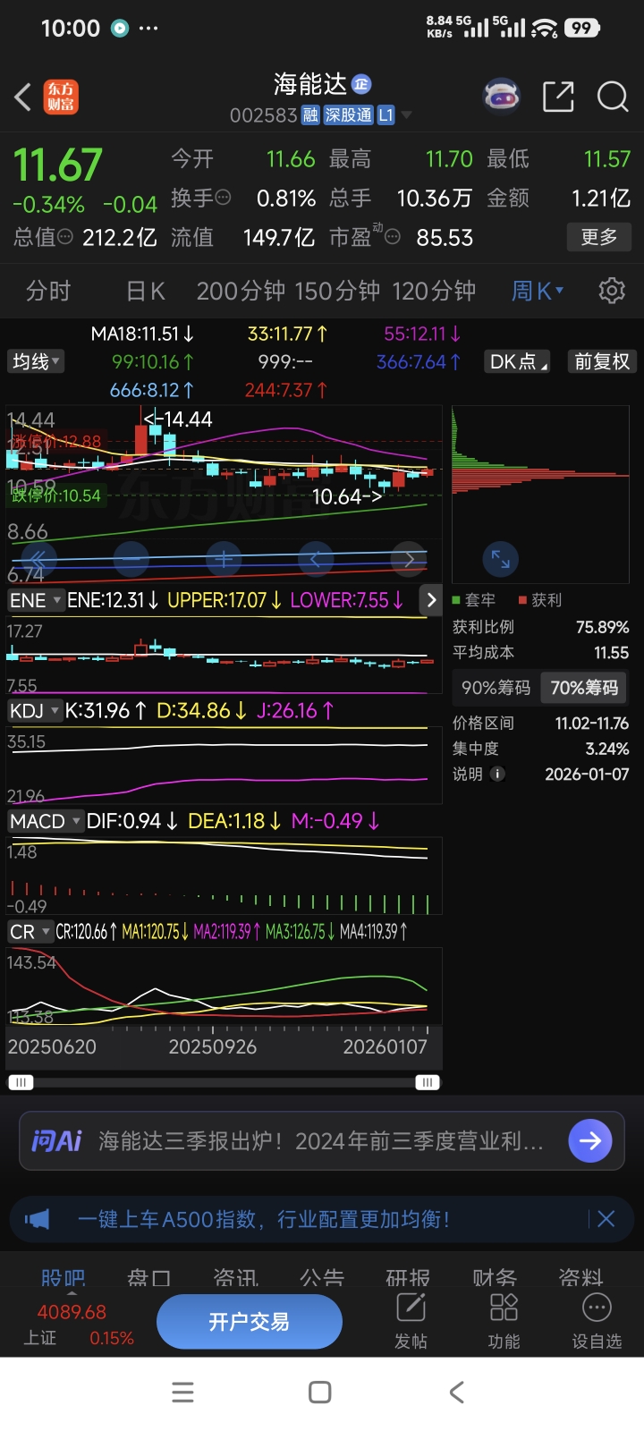Tap the L1 quote level badge
The image size is (644, 1431).
tap(386, 115)
